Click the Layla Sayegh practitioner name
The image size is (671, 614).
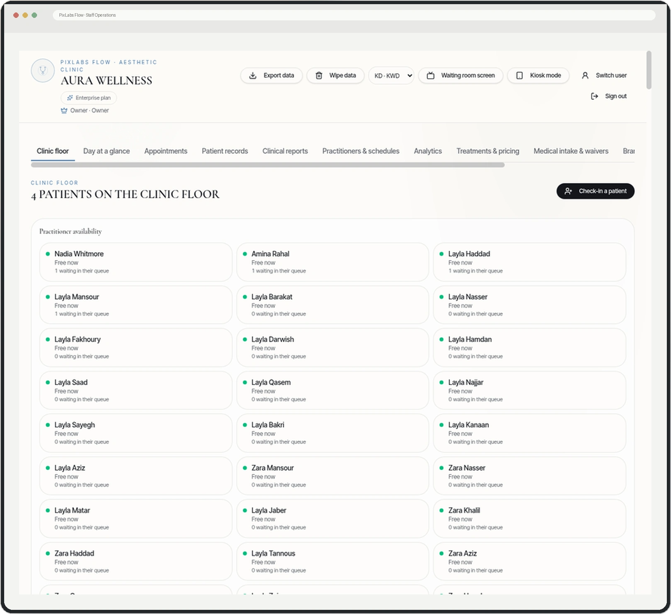(x=74, y=425)
